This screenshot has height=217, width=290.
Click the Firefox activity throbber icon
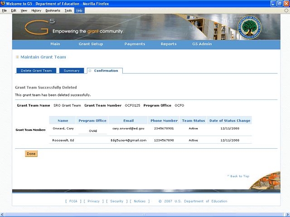tap(286, 10)
